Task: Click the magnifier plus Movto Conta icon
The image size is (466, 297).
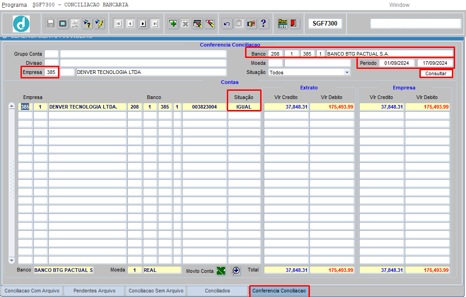Action: pos(236,271)
